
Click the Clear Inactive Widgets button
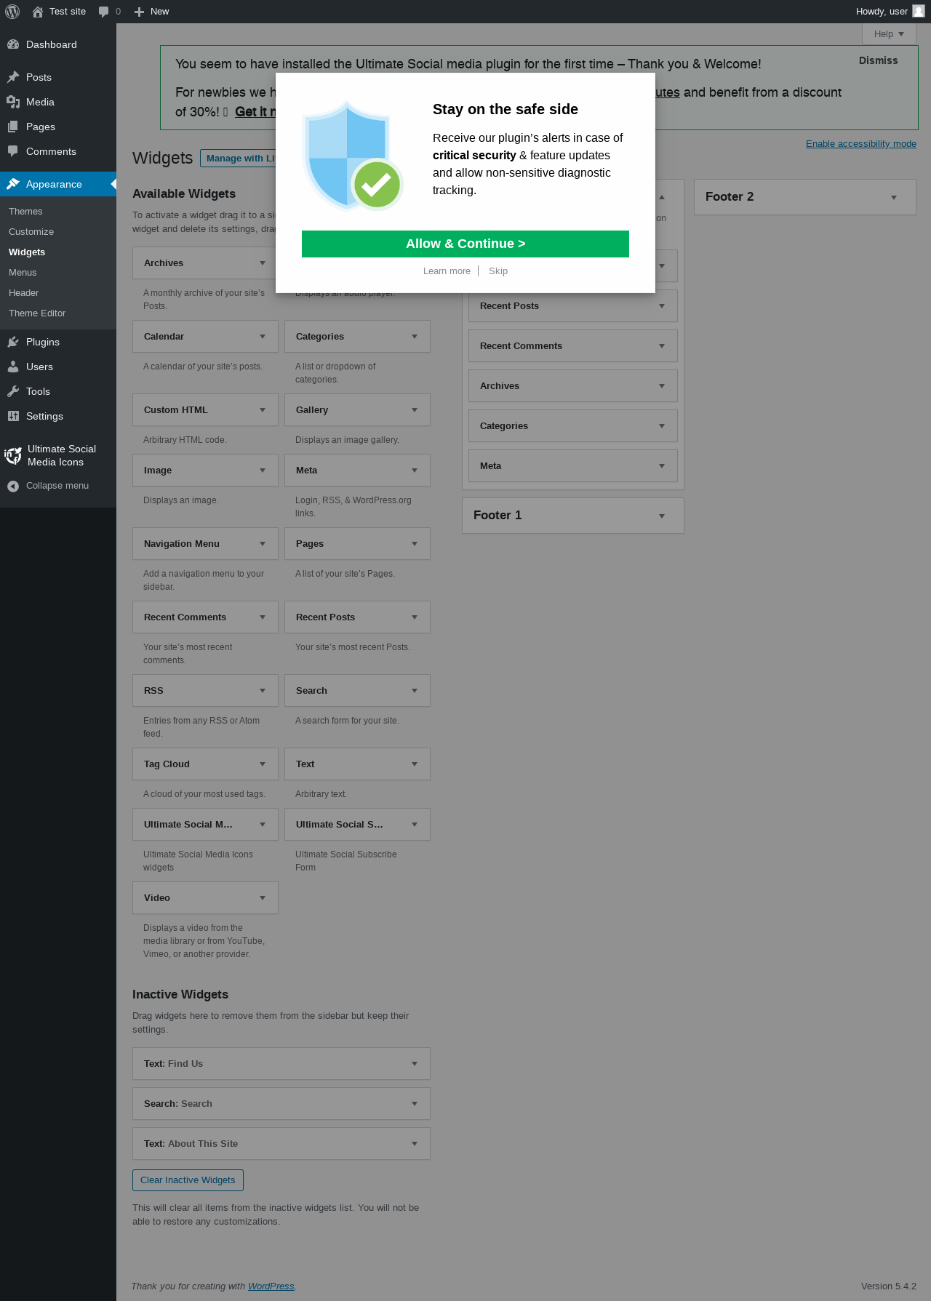[x=188, y=1180]
